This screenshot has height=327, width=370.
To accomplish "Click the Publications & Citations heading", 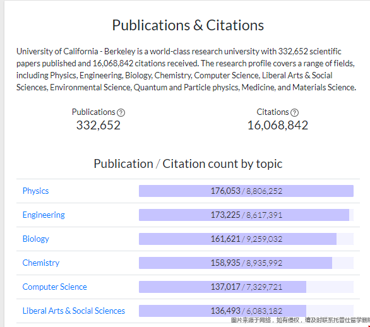I will 188,25.
